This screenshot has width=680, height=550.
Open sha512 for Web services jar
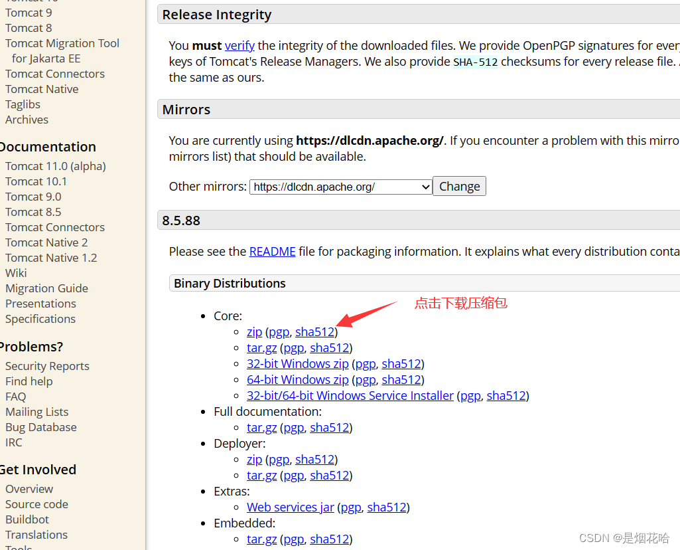pos(387,507)
